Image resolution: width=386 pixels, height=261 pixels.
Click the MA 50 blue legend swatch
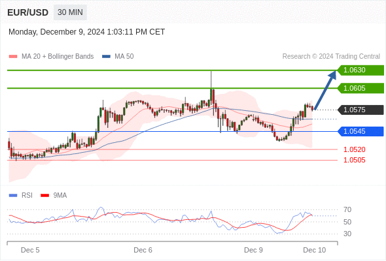point(106,57)
